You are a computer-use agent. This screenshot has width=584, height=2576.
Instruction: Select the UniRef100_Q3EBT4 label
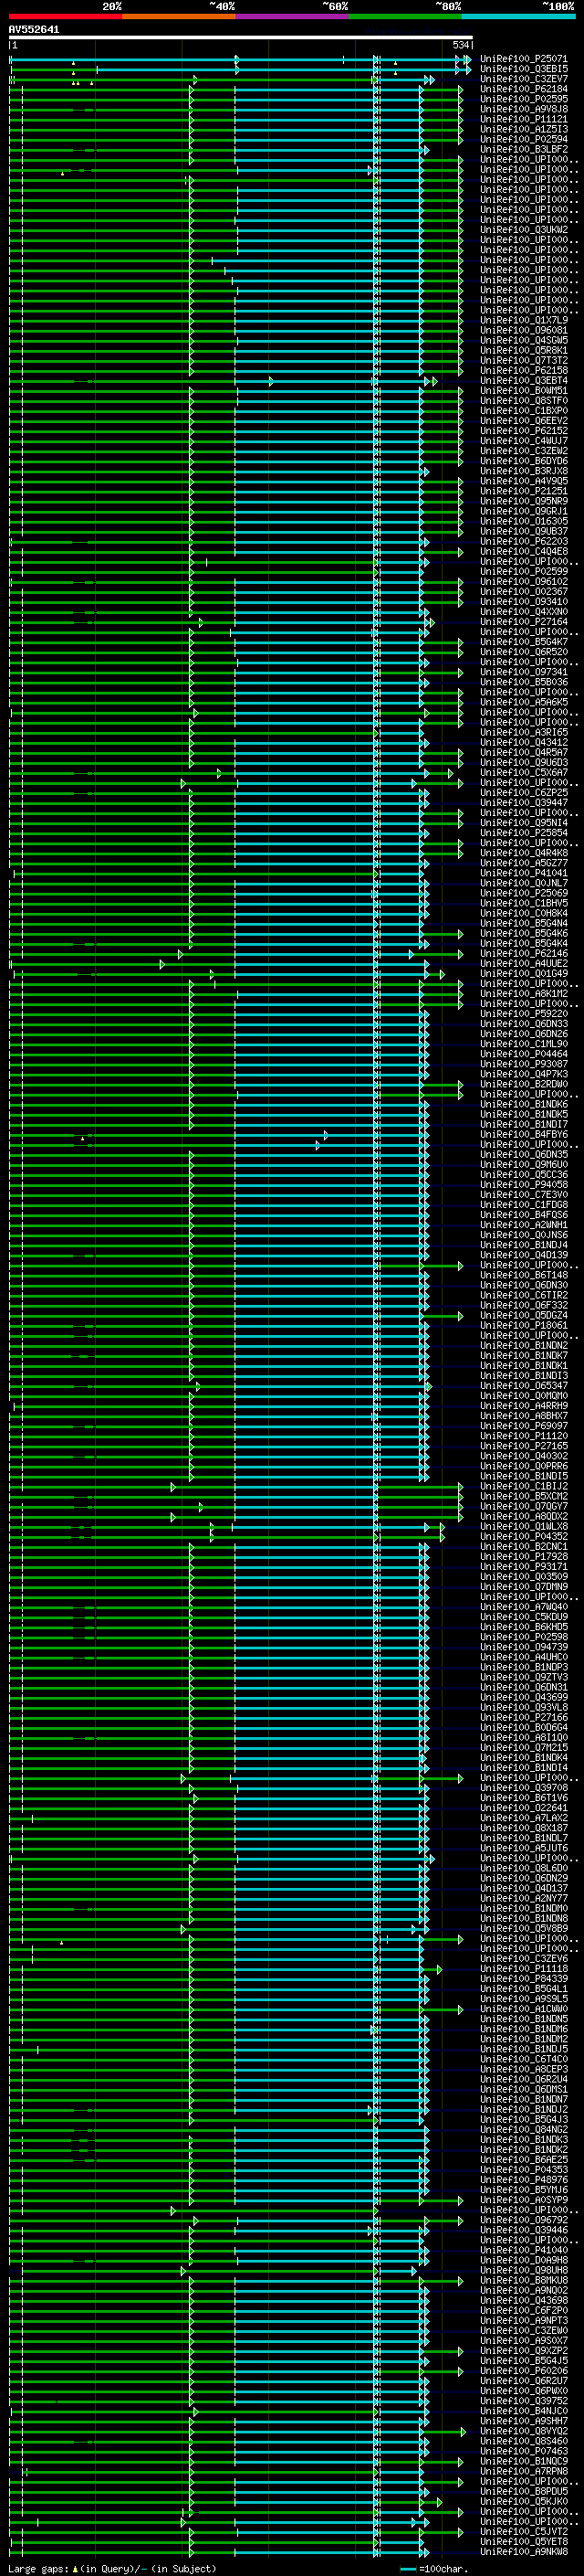523,380
